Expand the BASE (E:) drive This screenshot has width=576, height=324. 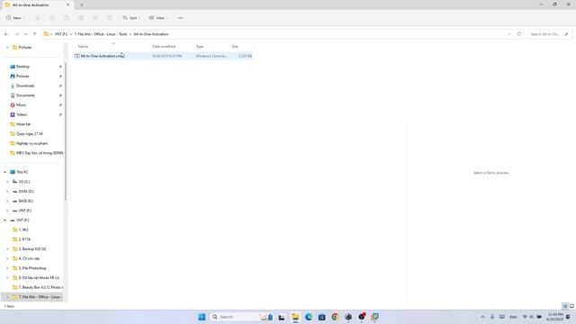7,201
